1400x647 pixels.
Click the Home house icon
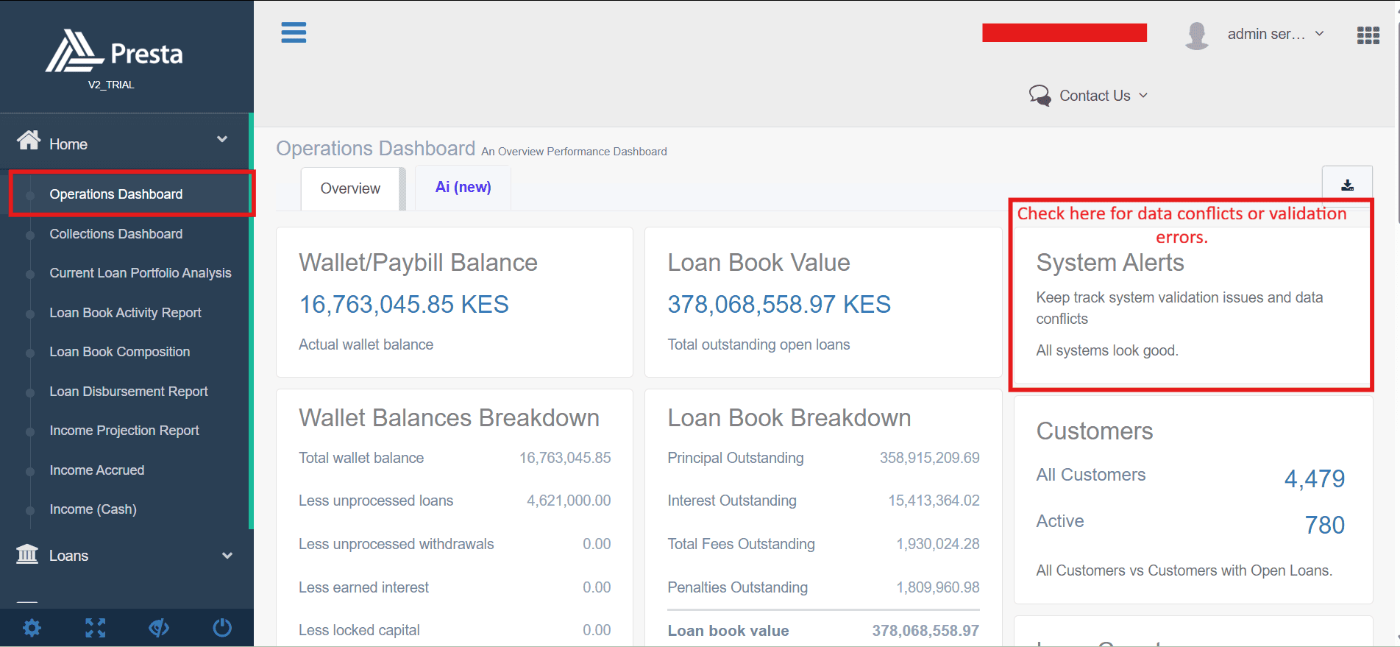pos(29,140)
